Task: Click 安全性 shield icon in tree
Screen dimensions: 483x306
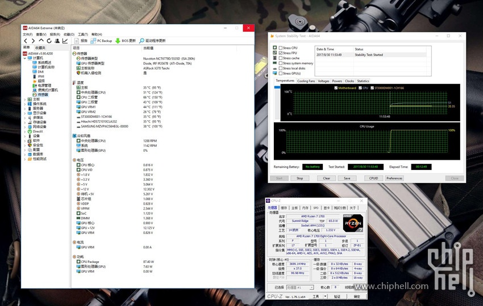Action: (x=30, y=145)
